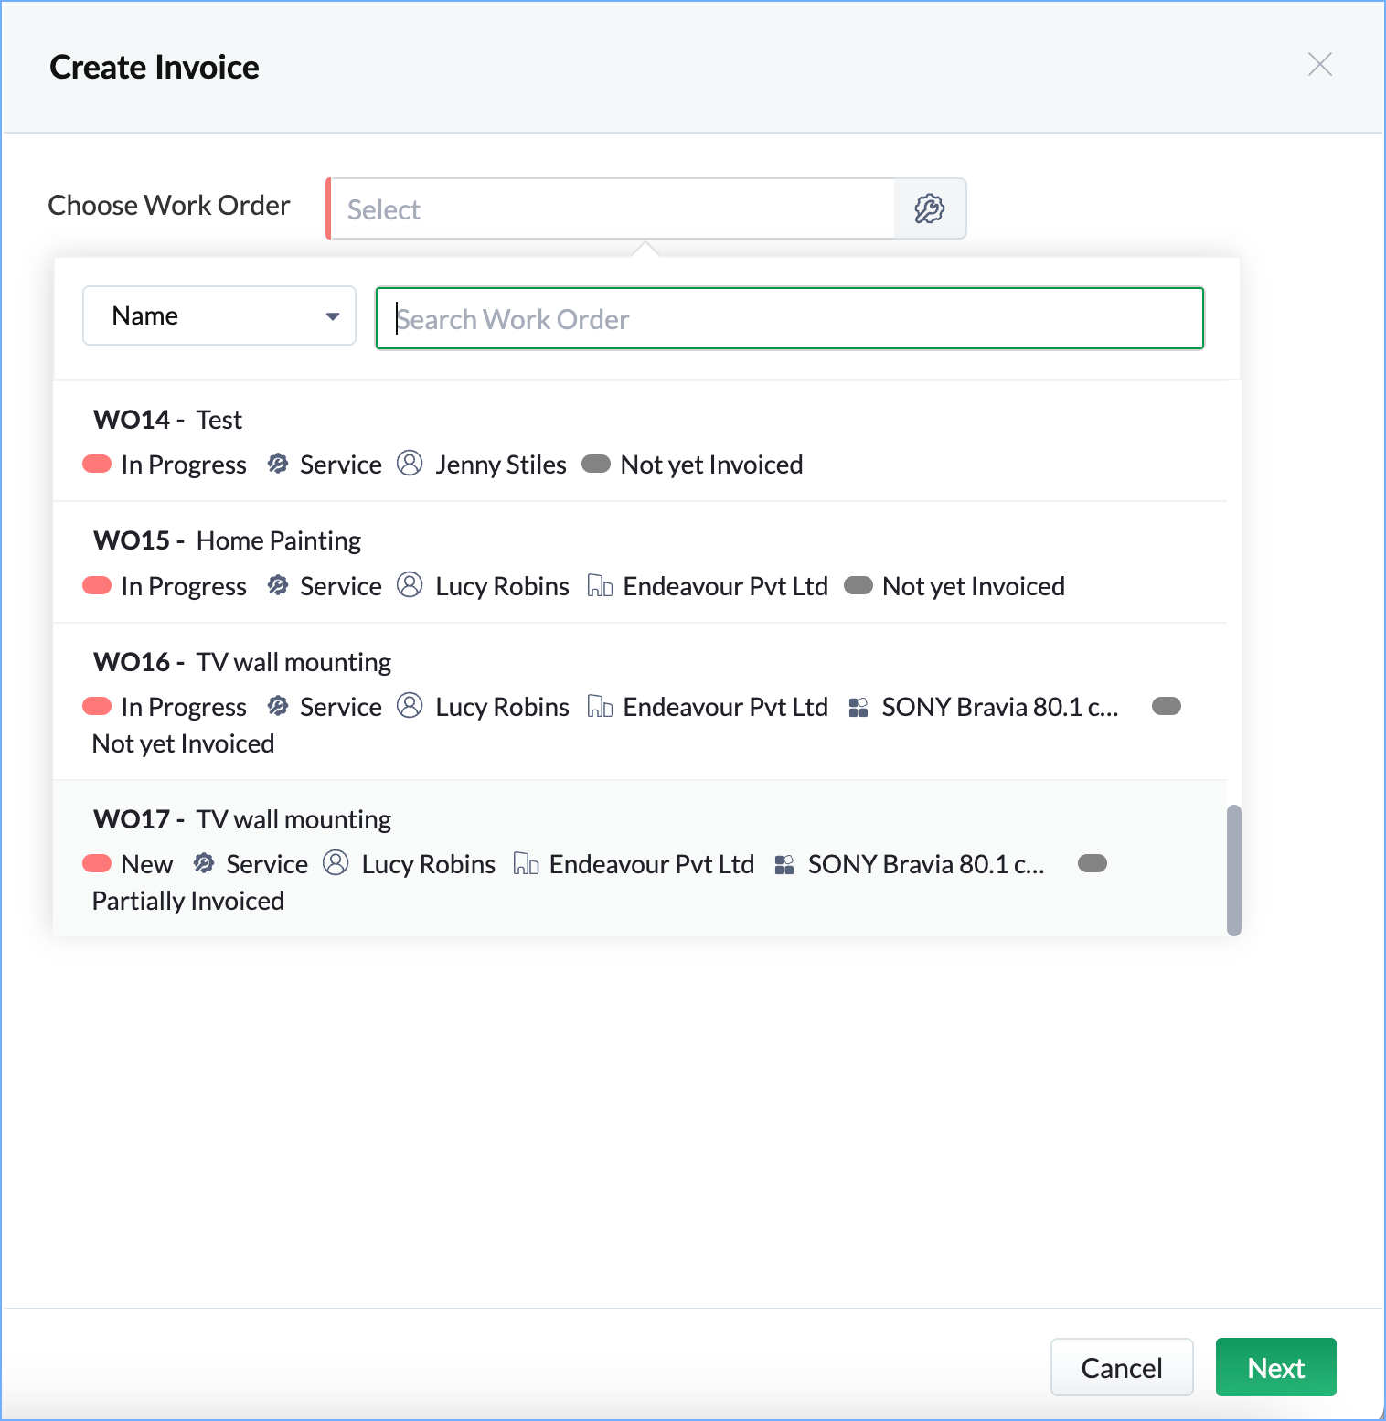Click the Service gear icon in WO17
Screen dimensions: 1386x1421
204,863
